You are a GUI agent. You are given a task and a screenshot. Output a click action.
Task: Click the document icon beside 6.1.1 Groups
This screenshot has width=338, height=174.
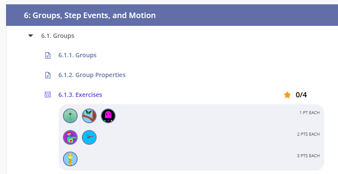(x=48, y=55)
